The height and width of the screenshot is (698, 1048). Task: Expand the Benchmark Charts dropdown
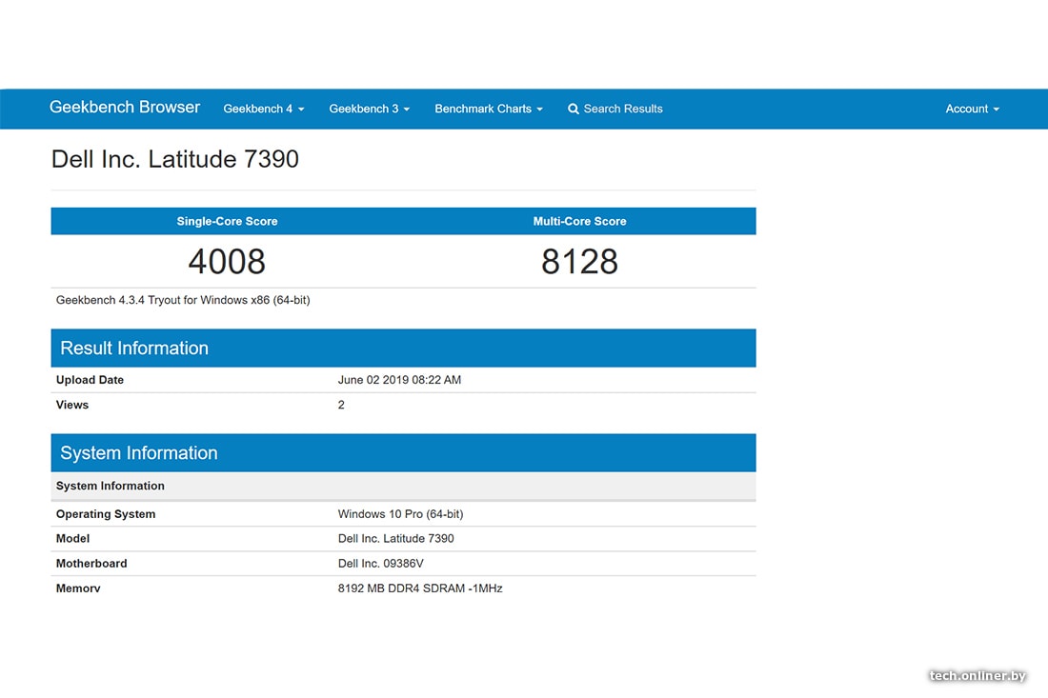click(x=489, y=109)
